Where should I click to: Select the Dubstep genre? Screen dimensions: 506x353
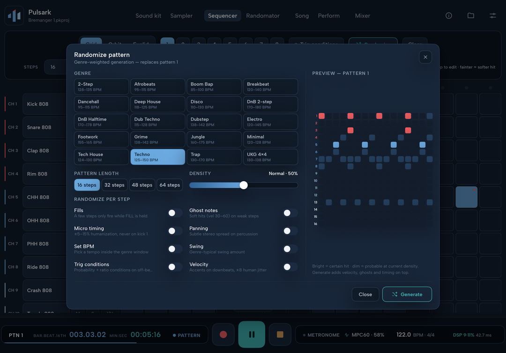coord(214,122)
